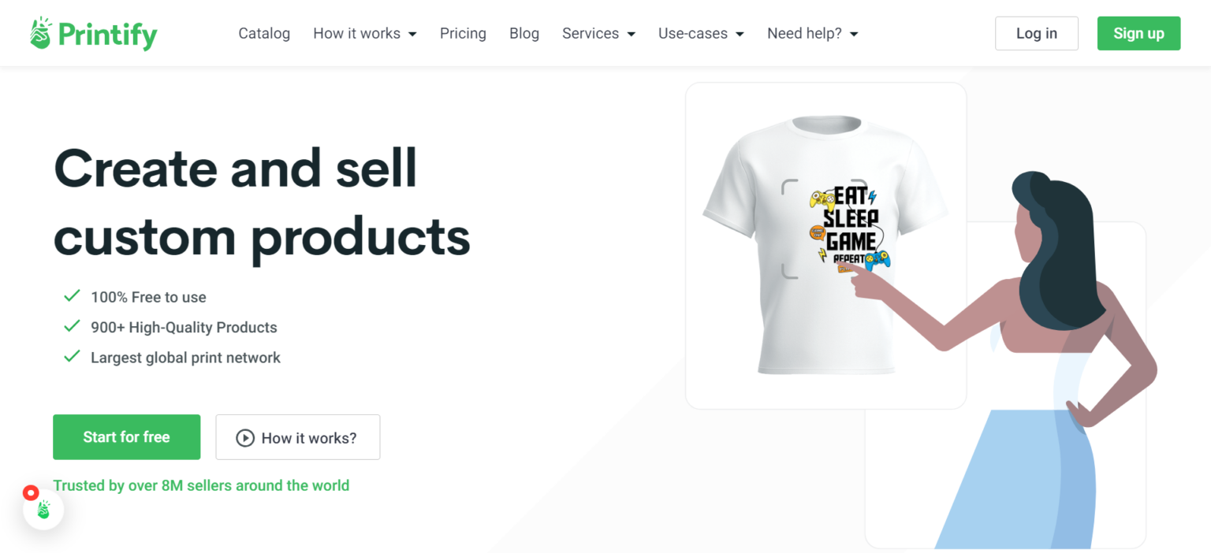The image size is (1211, 553).
Task: Open the Need help? dropdown
Action: point(812,33)
